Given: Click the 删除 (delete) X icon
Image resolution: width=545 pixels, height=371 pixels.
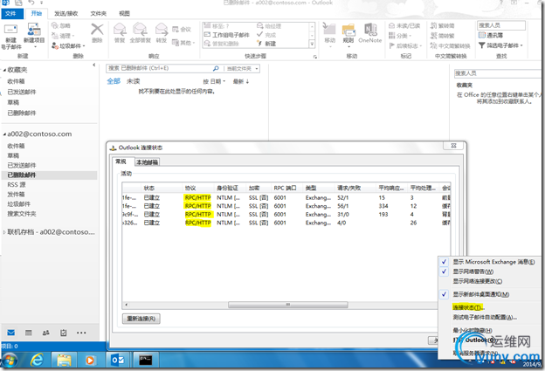Looking at the screenshot, I should pyautogui.click(x=97, y=30).
